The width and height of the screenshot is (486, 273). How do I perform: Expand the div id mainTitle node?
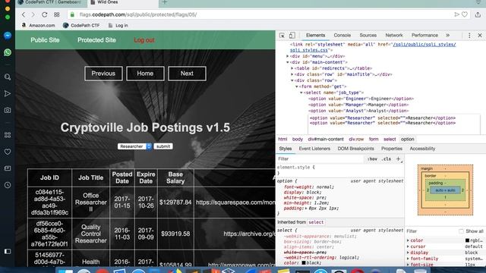[292, 74]
